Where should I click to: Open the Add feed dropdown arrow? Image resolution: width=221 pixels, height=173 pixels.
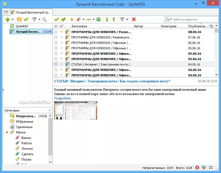pos(12,19)
